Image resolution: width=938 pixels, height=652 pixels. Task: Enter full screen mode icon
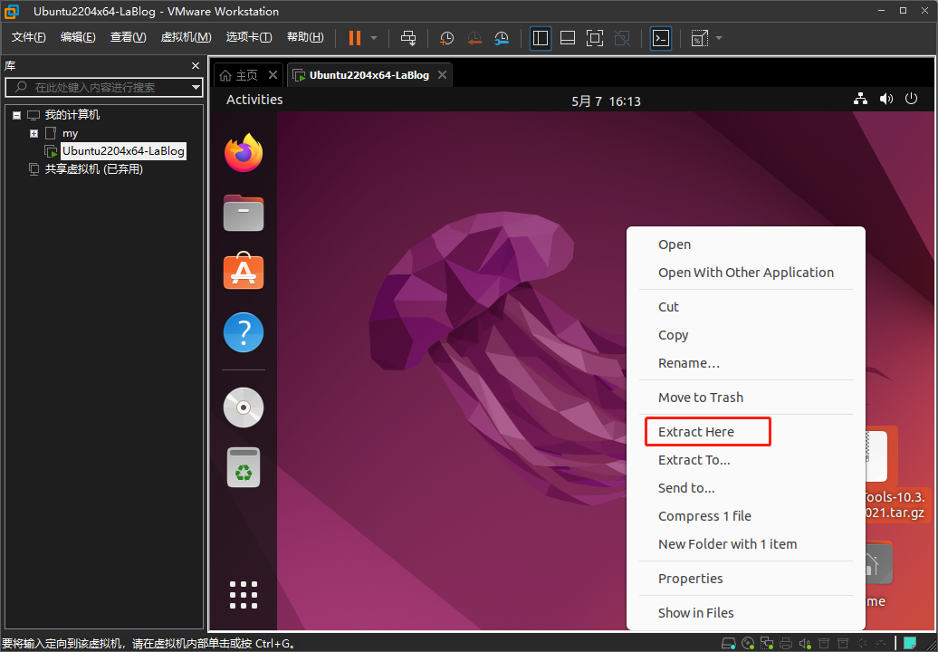click(594, 38)
